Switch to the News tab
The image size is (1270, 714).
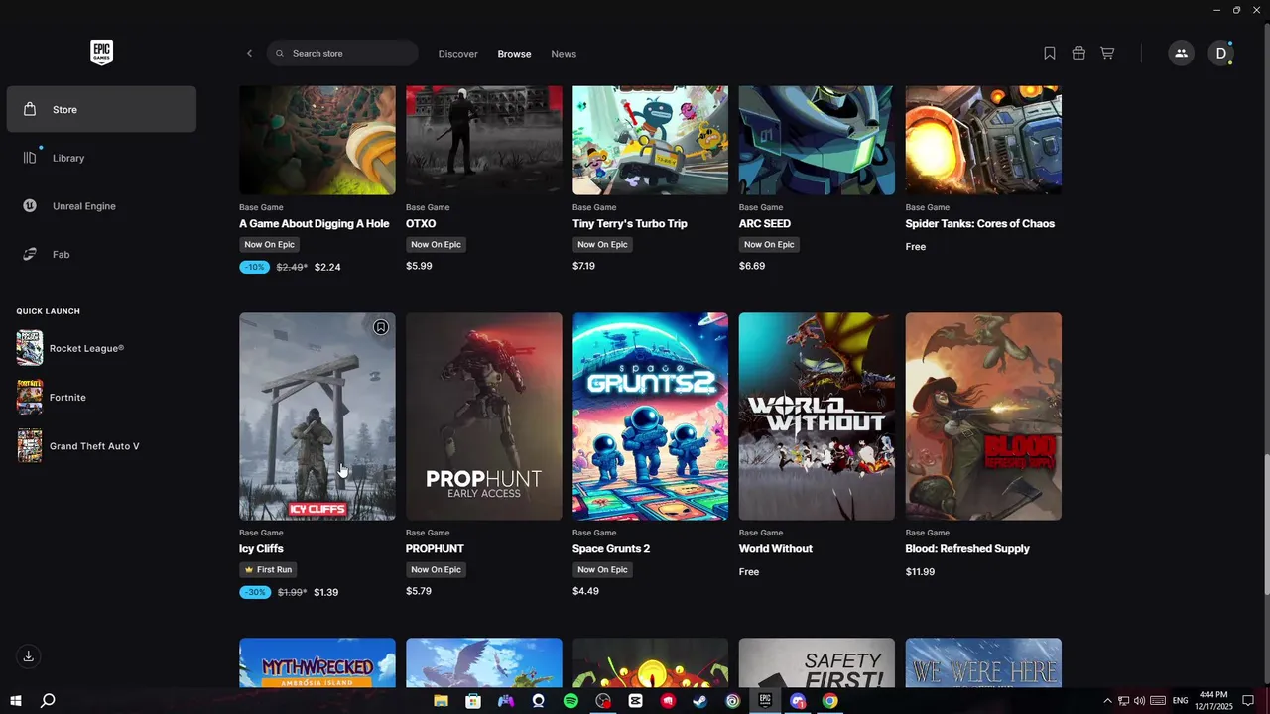(564, 54)
